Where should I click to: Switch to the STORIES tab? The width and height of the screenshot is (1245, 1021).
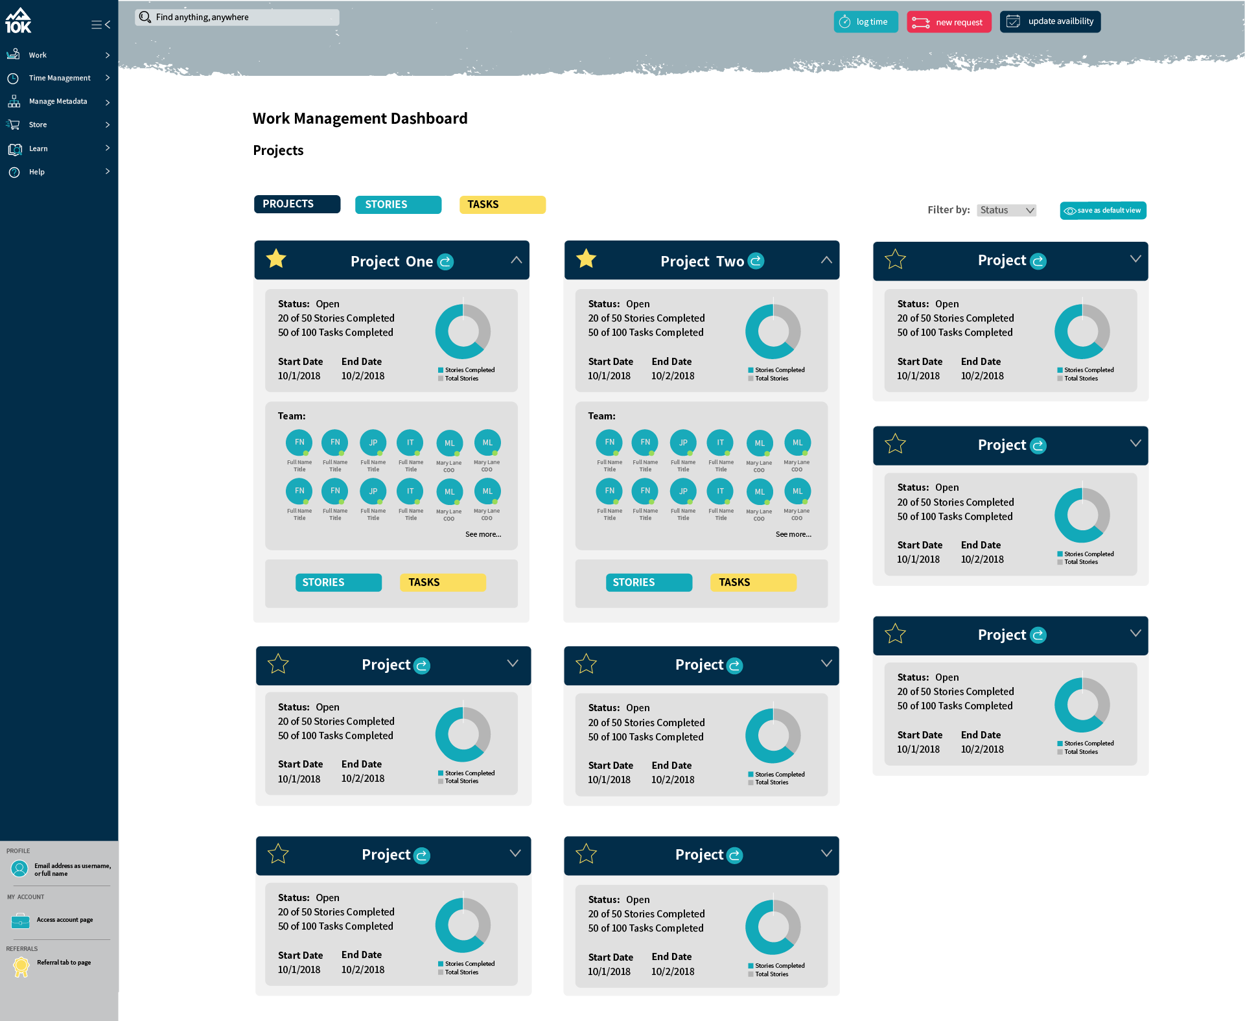[x=397, y=204]
